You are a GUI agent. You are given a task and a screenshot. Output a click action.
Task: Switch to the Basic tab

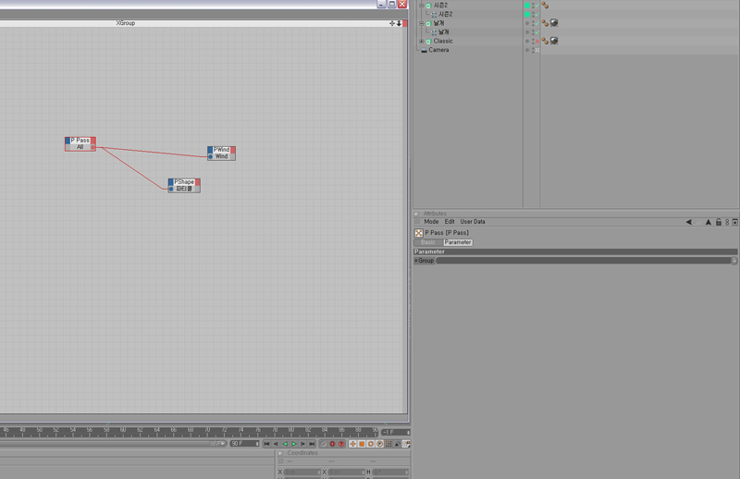pyautogui.click(x=428, y=242)
